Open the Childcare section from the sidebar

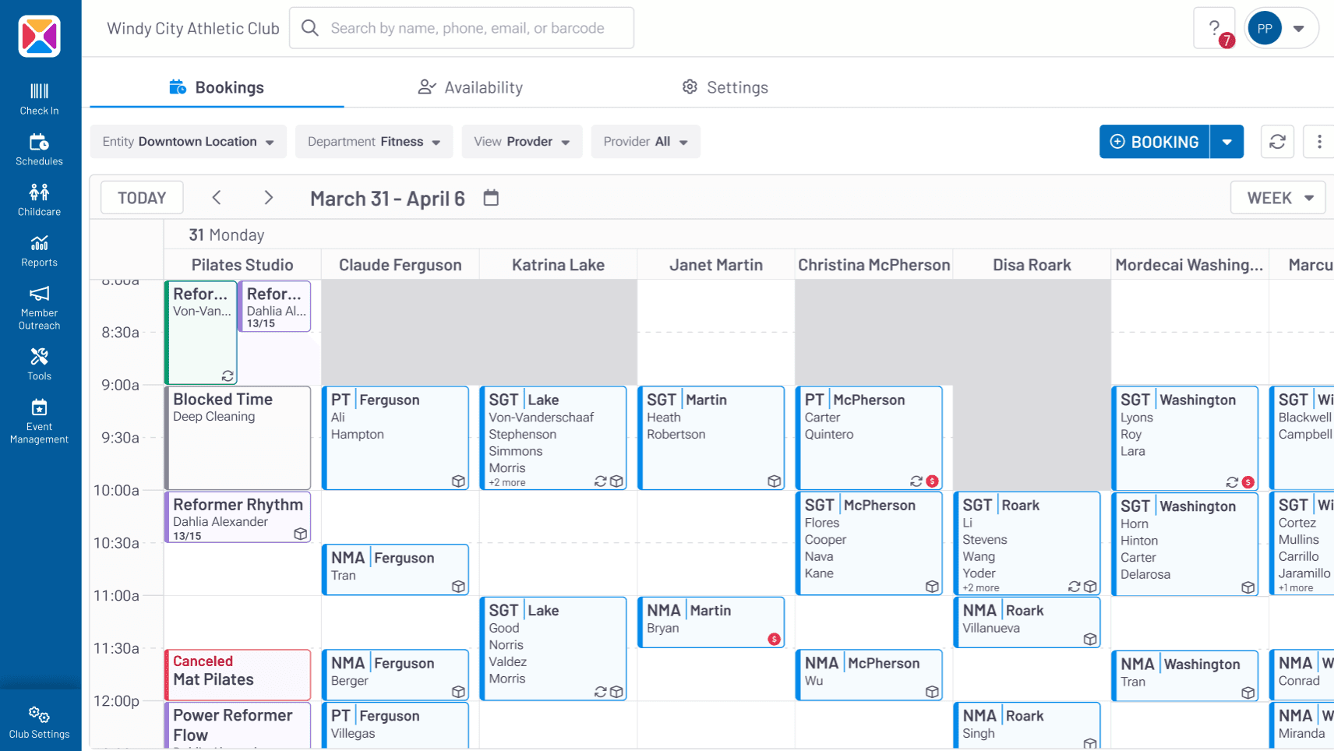pyautogui.click(x=39, y=196)
